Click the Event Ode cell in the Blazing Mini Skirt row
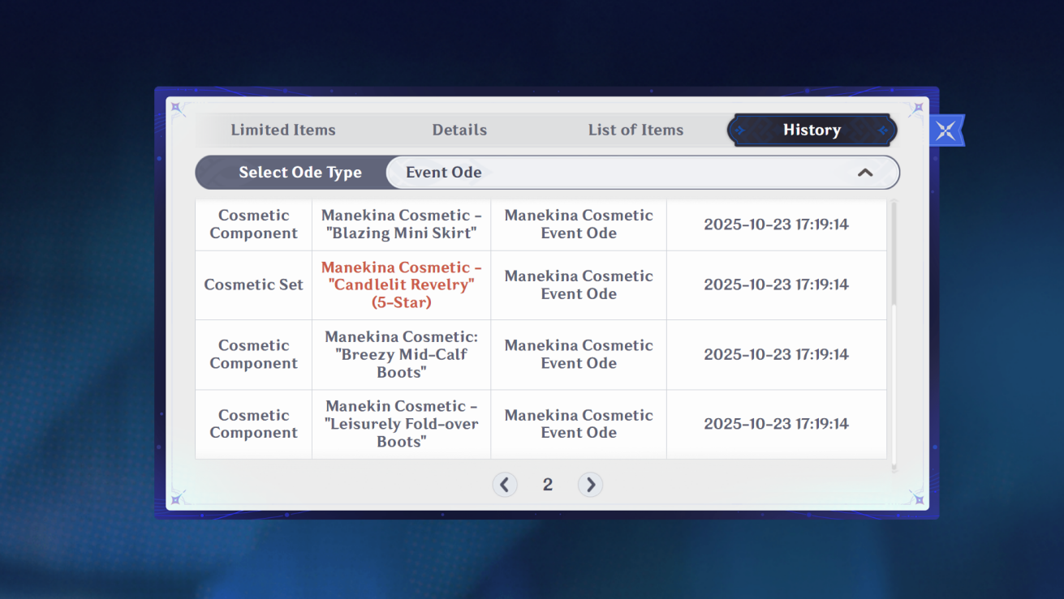 (x=579, y=225)
